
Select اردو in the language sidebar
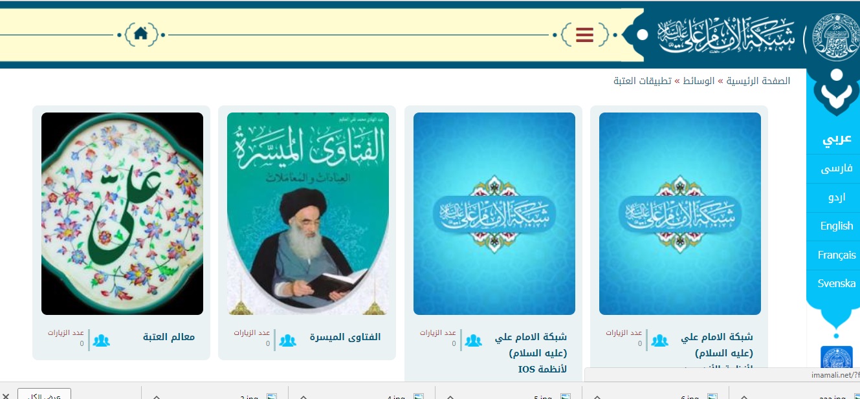tap(836, 198)
